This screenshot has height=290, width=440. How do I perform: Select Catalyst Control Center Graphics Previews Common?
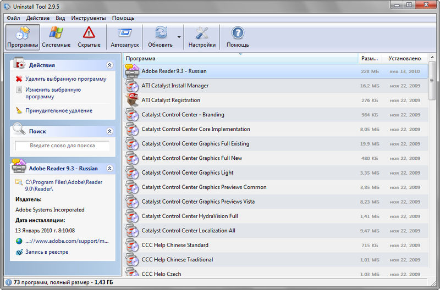[x=276, y=187]
